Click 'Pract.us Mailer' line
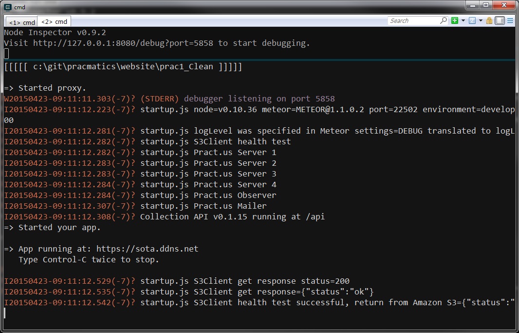Image resolution: width=519 pixels, height=333 pixels. coord(135,206)
